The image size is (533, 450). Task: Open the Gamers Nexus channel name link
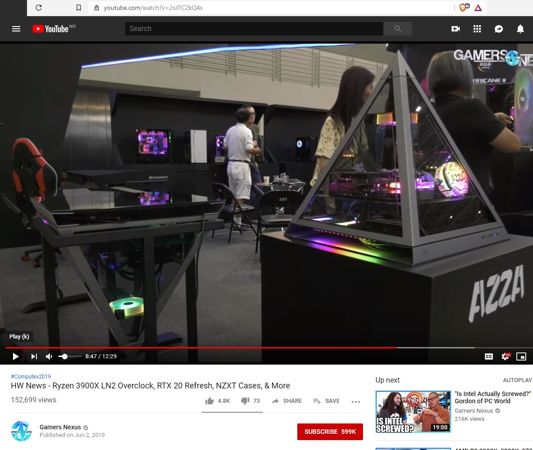pyautogui.click(x=60, y=427)
